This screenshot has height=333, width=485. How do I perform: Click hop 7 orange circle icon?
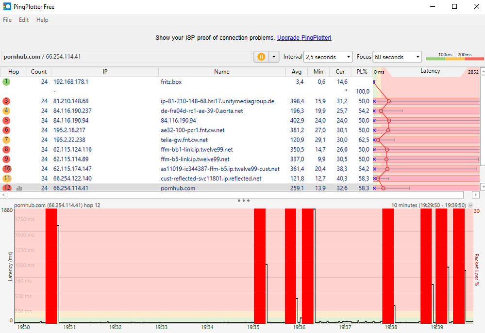(x=6, y=140)
